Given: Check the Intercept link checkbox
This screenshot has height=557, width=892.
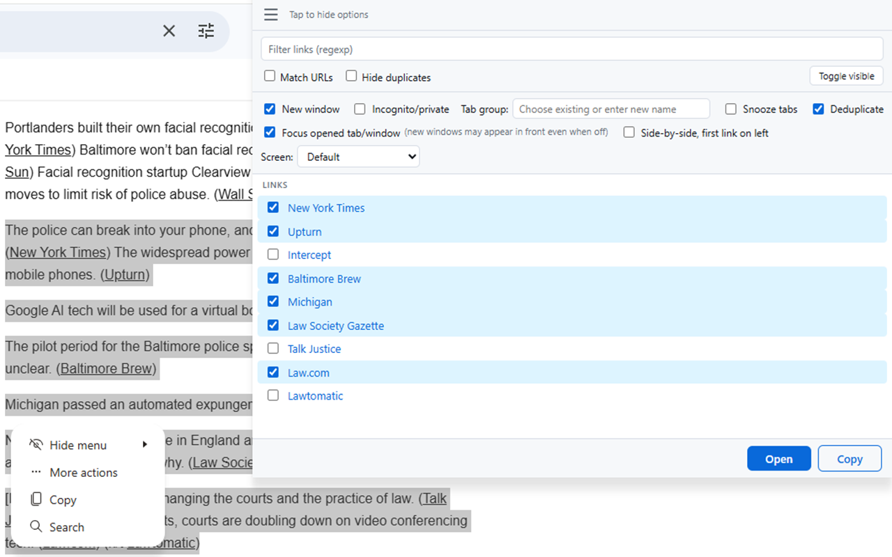Looking at the screenshot, I should pos(273,255).
